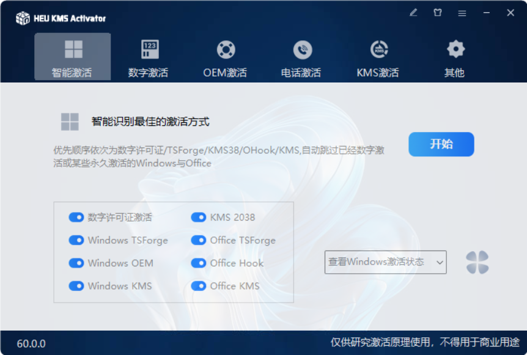Select the OEM激活 lifebuoy icon

226,49
